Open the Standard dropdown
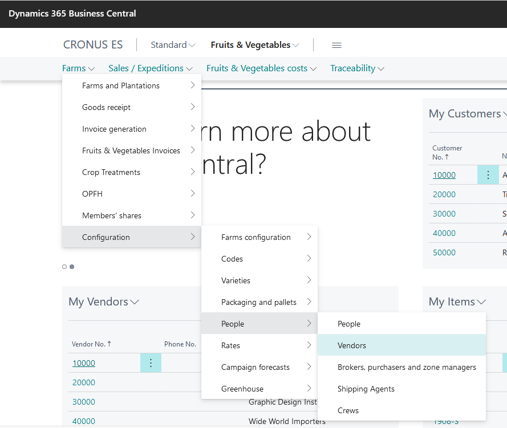Screen dimensions: 507x428 (x=173, y=45)
